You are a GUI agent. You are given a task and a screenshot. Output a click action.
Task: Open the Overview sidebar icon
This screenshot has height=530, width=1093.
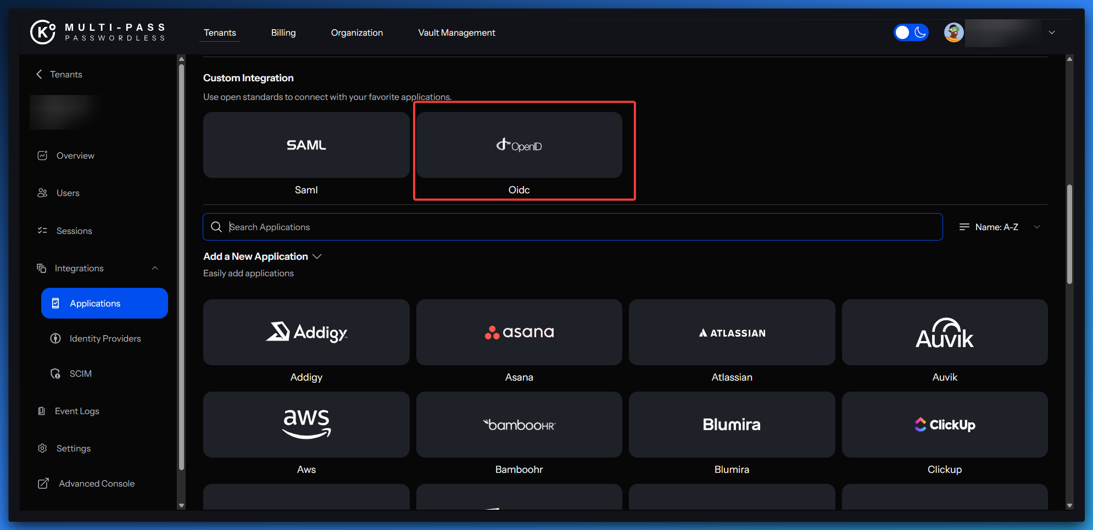click(42, 155)
